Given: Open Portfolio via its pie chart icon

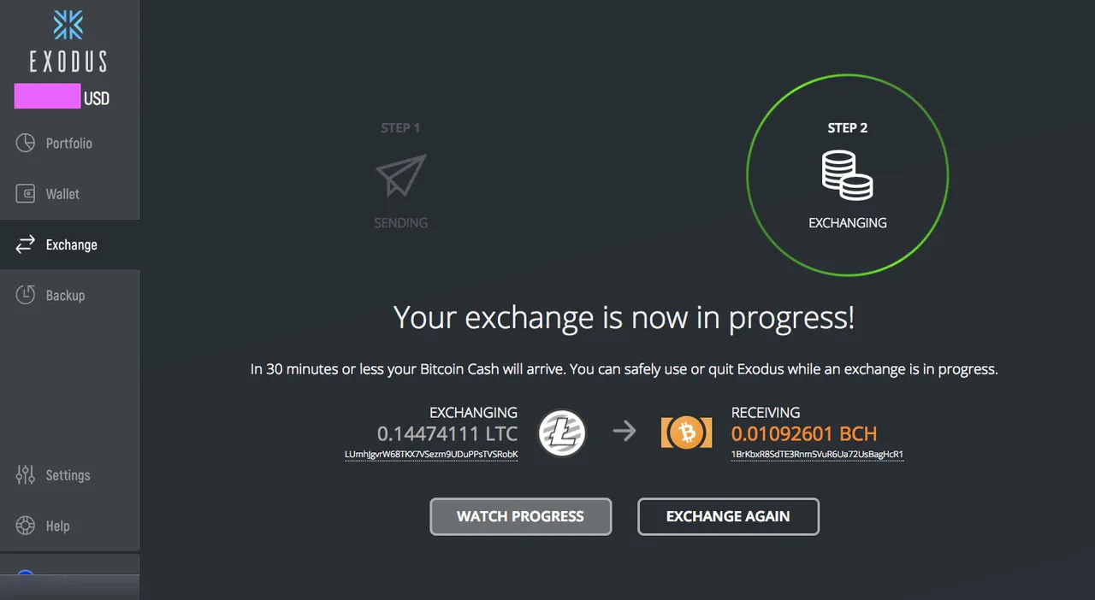Looking at the screenshot, I should pyautogui.click(x=26, y=143).
